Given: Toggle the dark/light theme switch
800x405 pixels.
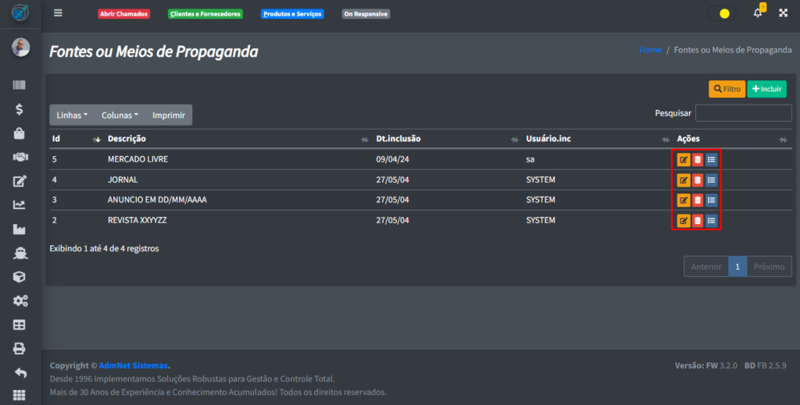Looking at the screenshot, I should [x=721, y=13].
